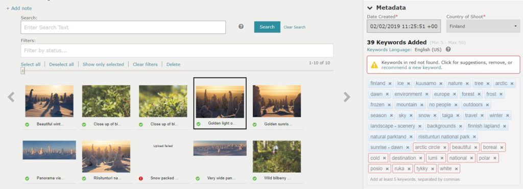Select the 'Riisitunturi na...' thumbnail
Viewport: 523px width, 189px height.
106,156
